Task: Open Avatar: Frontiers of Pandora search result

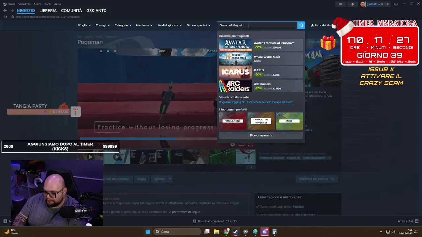Action: coord(261,45)
